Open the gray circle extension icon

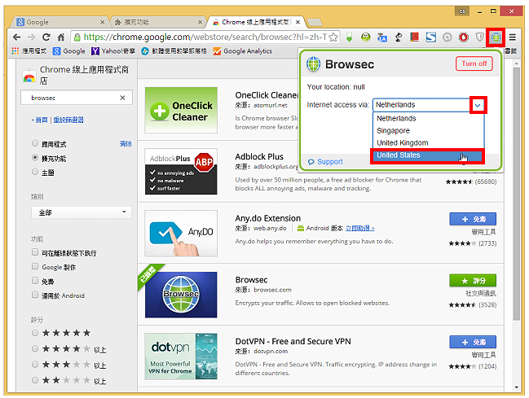coord(447,37)
